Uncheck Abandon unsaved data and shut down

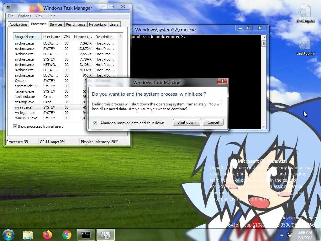[95, 123]
